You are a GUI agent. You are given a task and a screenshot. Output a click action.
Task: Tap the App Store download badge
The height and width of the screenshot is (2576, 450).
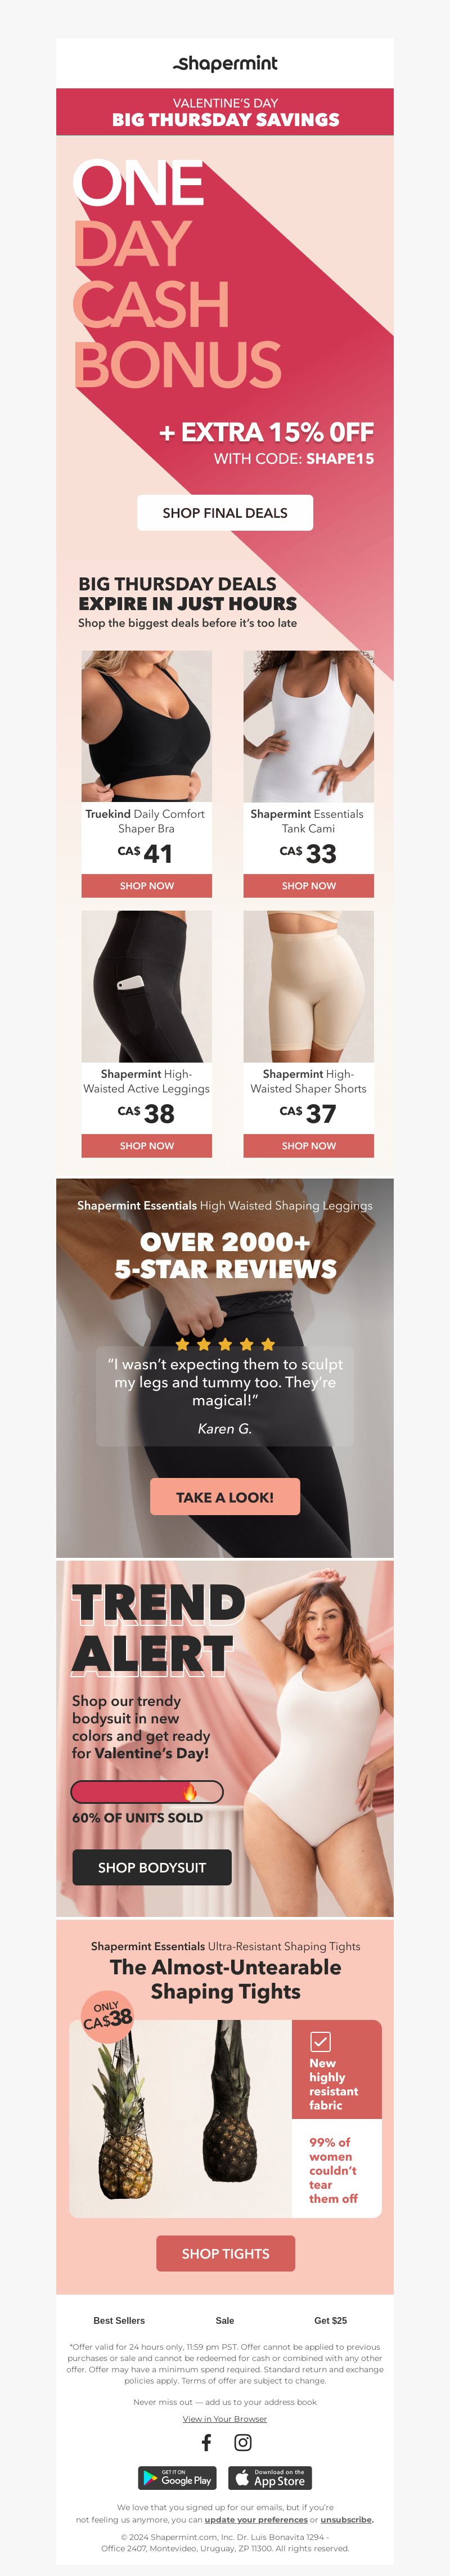coord(270,2477)
